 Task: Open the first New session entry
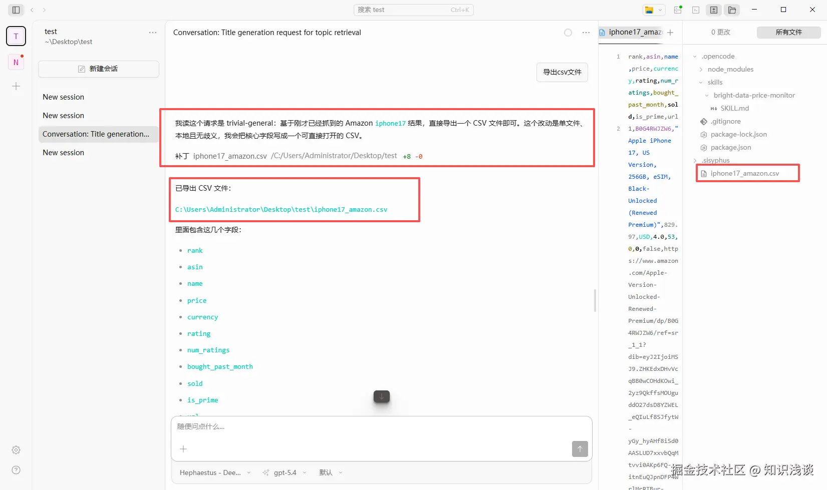point(99,97)
